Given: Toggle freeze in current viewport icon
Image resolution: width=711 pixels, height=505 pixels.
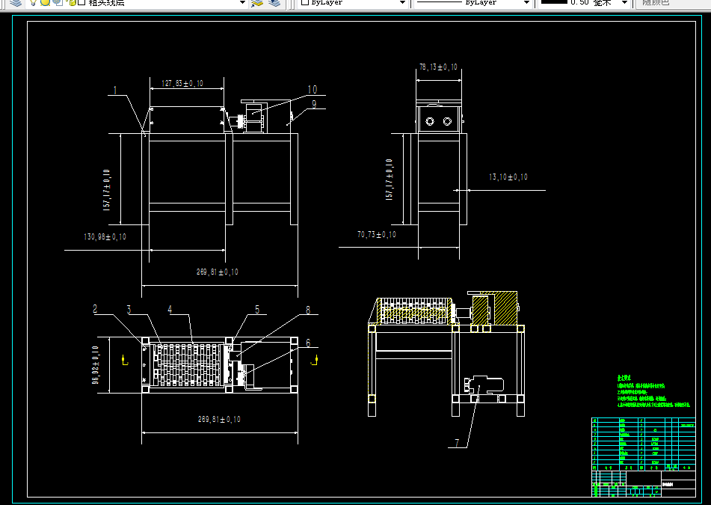Looking at the screenshot, I should pyautogui.click(x=58, y=2).
